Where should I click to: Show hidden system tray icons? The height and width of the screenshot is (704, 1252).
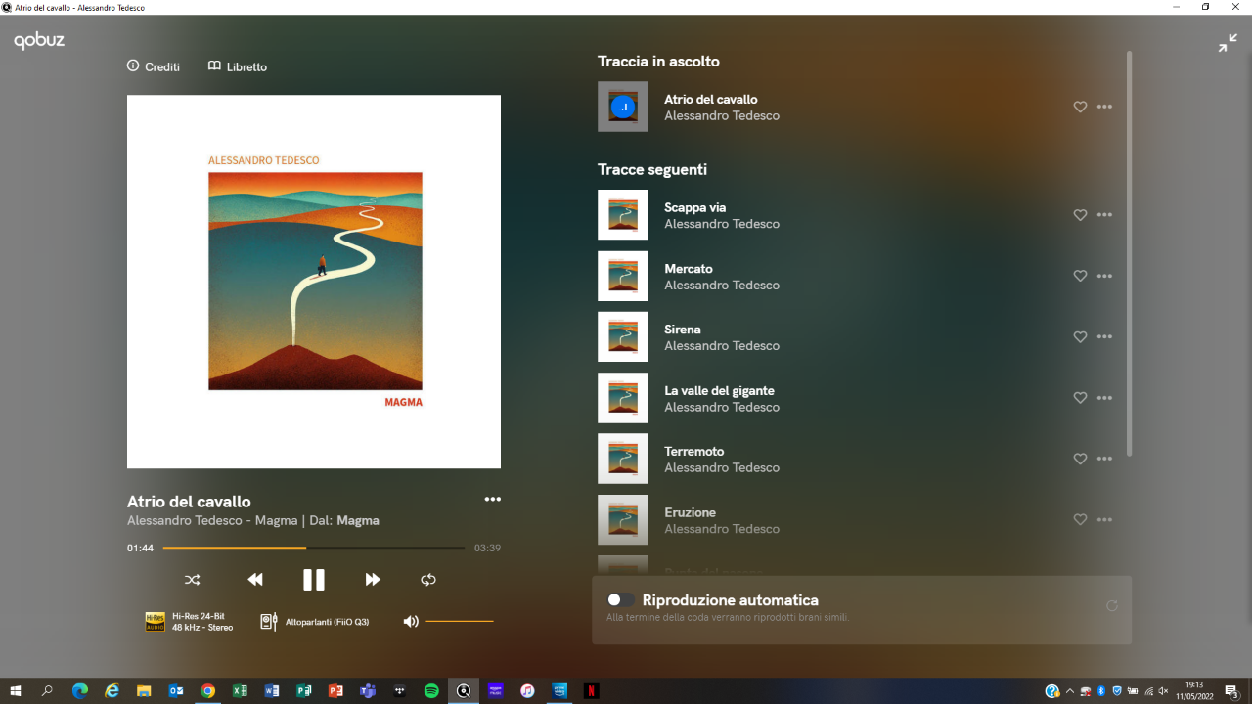pyautogui.click(x=1069, y=691)
